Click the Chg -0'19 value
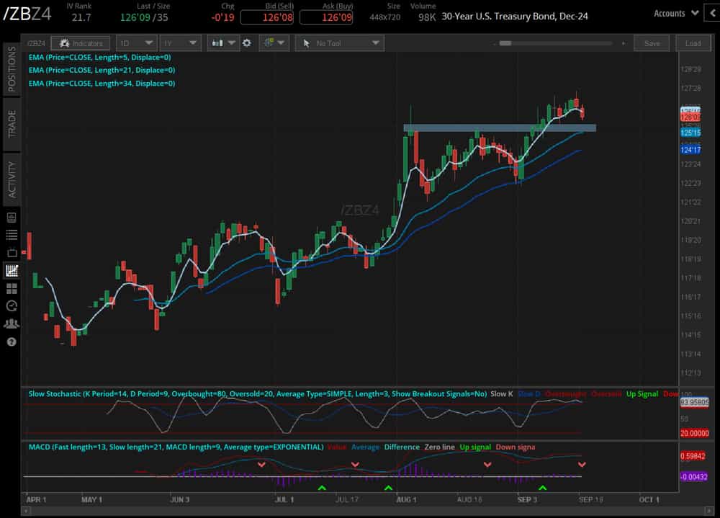 [x=222, y=17]
